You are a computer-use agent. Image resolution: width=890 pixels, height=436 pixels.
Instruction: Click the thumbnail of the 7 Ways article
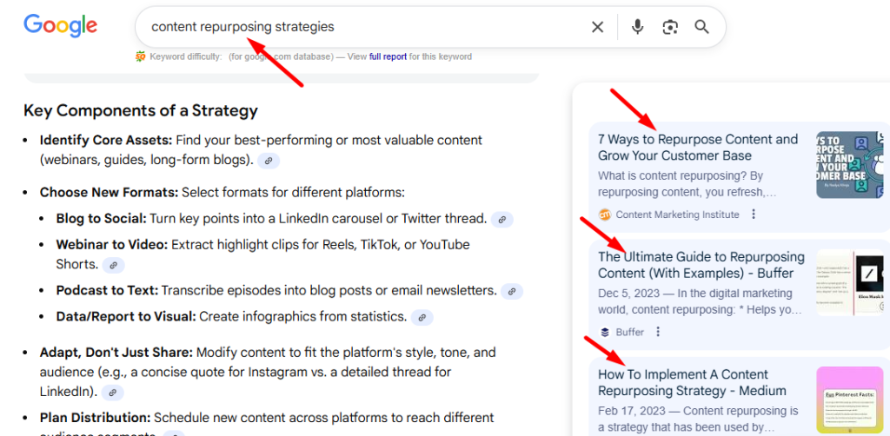(853, 165)
